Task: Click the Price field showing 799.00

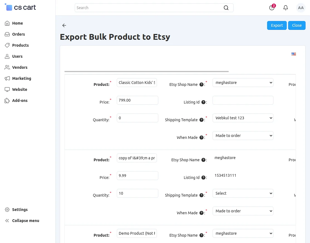Action: click(x=137, y=100)
